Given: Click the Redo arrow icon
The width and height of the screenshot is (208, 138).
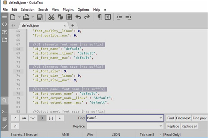Looking at the screenshot, I should pyautogui.click(x=87, y=17).
